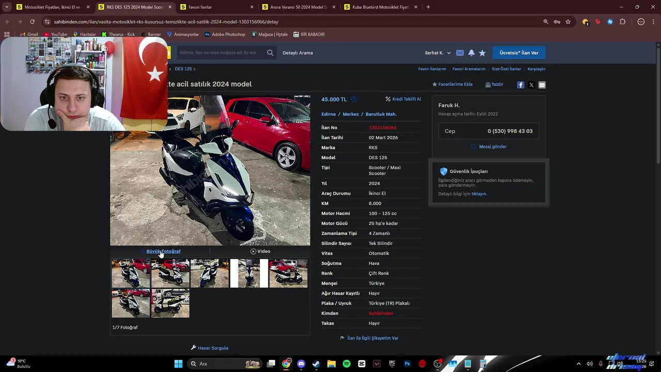Viewport: 661px width, 372px height.
Task: Open the Adobe Photoshop bookmark
Action: [225, 34]
